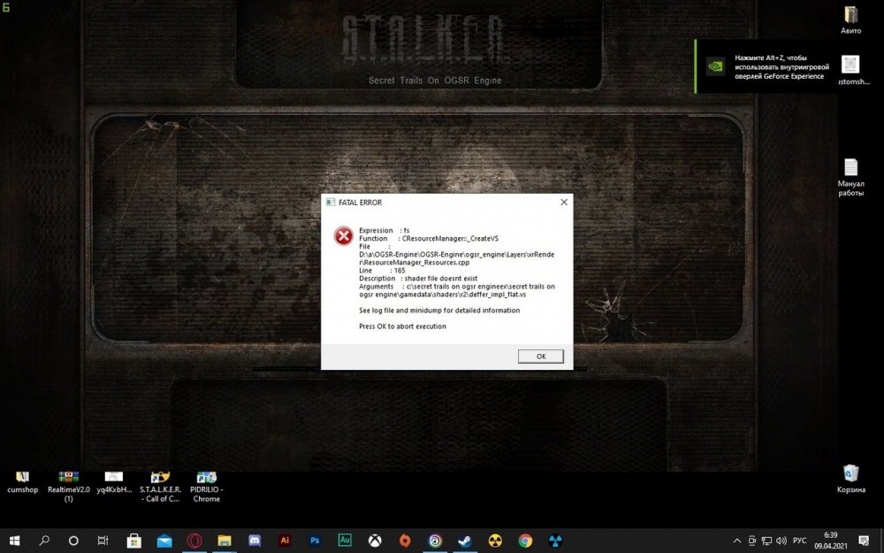Open Task View
This screenshot has width=884, height=553.
[103, 541]
